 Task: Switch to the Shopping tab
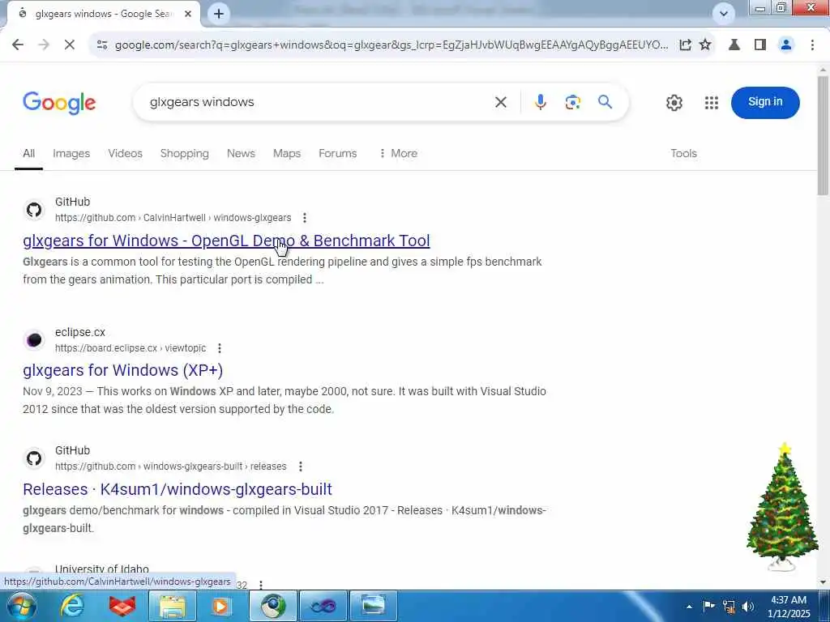(x=184, y=153)
